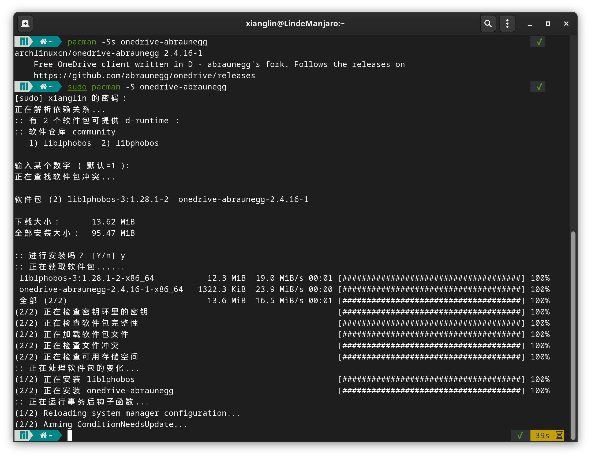The height and width of the screenshot is (457, 591).
Task: Open the three-dot terminal menu
Action: (507, 24)
